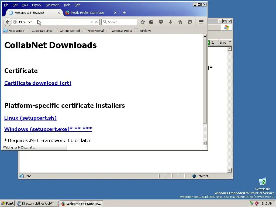Image resolution: width=276 pixels, height=207 pixels.
Task: Click the Safely Remove Hardware tray icon
Action: click(252, 204)
